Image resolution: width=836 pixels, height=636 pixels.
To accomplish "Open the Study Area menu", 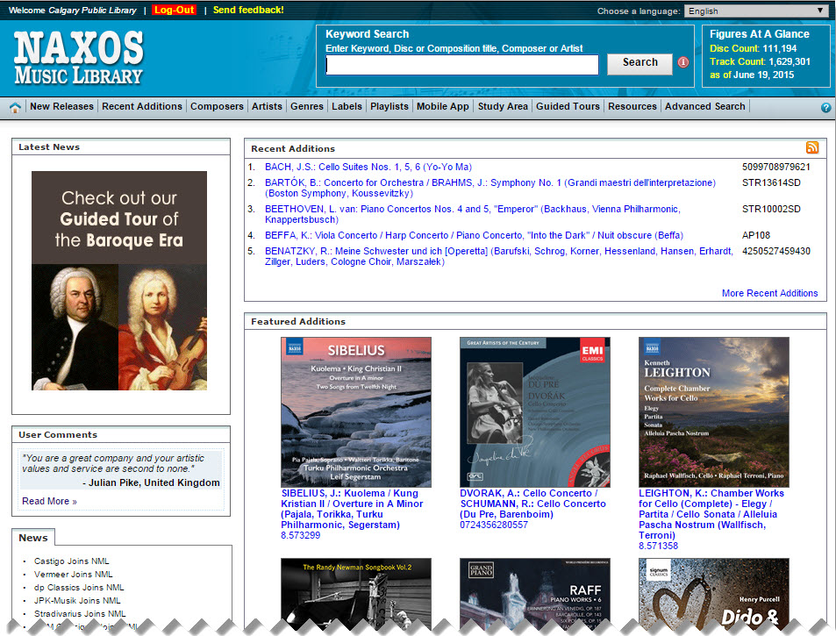I will point(503,107).
